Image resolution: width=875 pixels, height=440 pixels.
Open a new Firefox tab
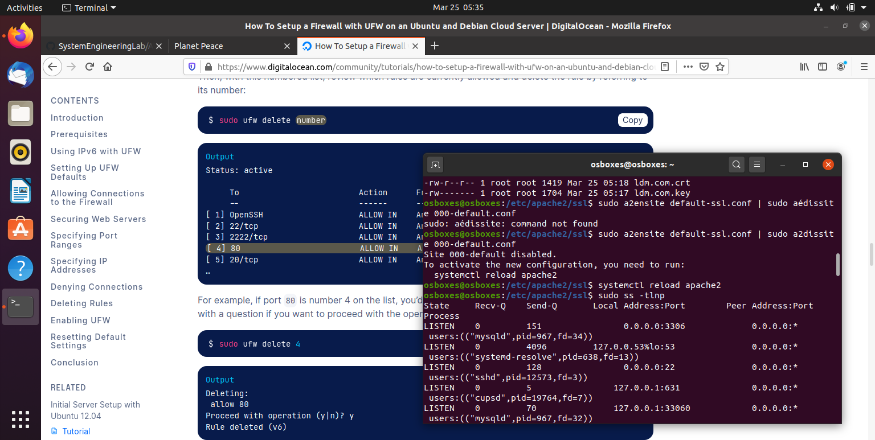(x=435, y=46)
